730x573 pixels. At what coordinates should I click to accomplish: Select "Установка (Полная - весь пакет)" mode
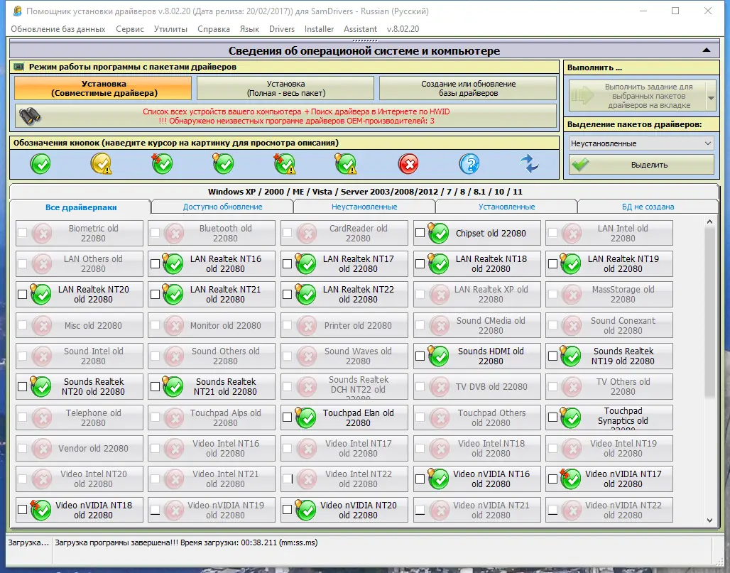285,89
